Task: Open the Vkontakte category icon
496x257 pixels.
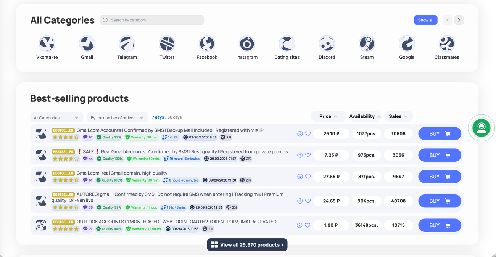Action: point(47,44)
